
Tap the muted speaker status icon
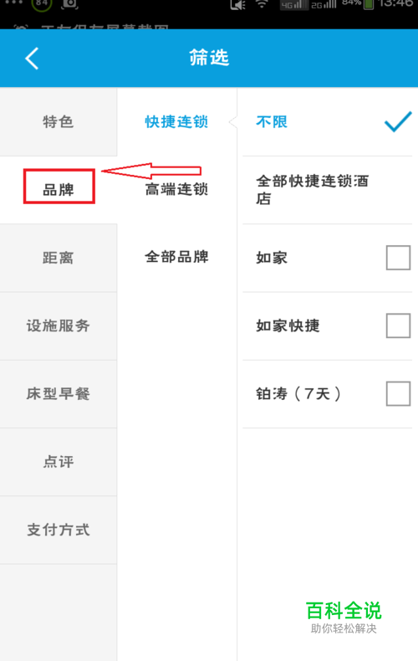pyautogui.click(x=238, y=5)
